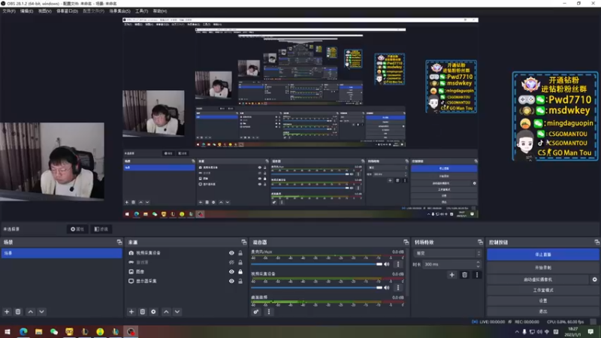This screenshot has height=338, width=601.
Task: Open Microsoft Edge from the taskbar
Action: point(23,331)
